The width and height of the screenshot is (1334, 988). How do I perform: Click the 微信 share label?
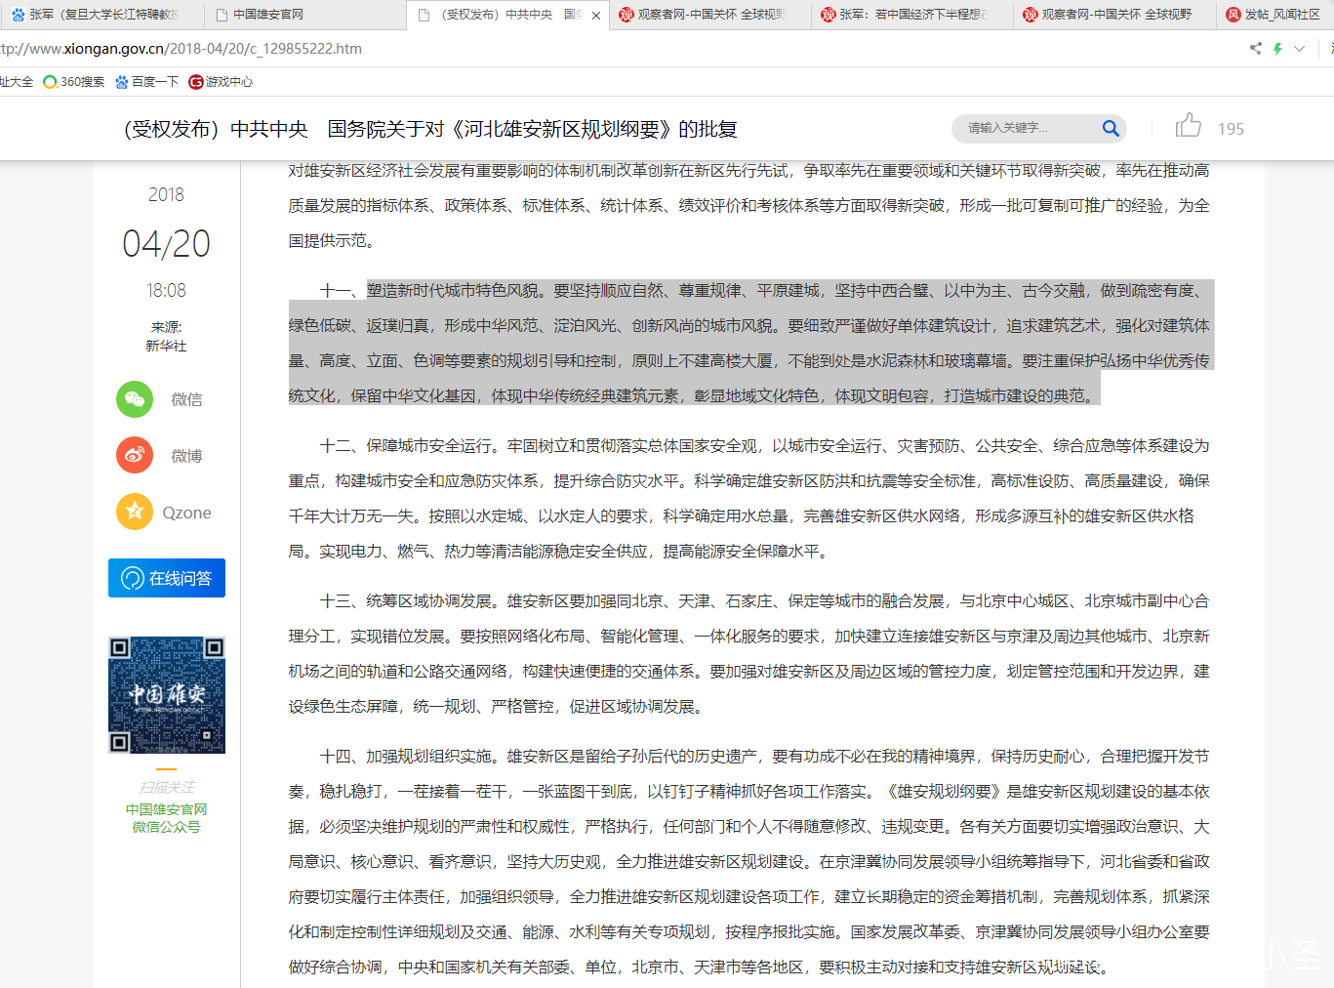point(186,399)
